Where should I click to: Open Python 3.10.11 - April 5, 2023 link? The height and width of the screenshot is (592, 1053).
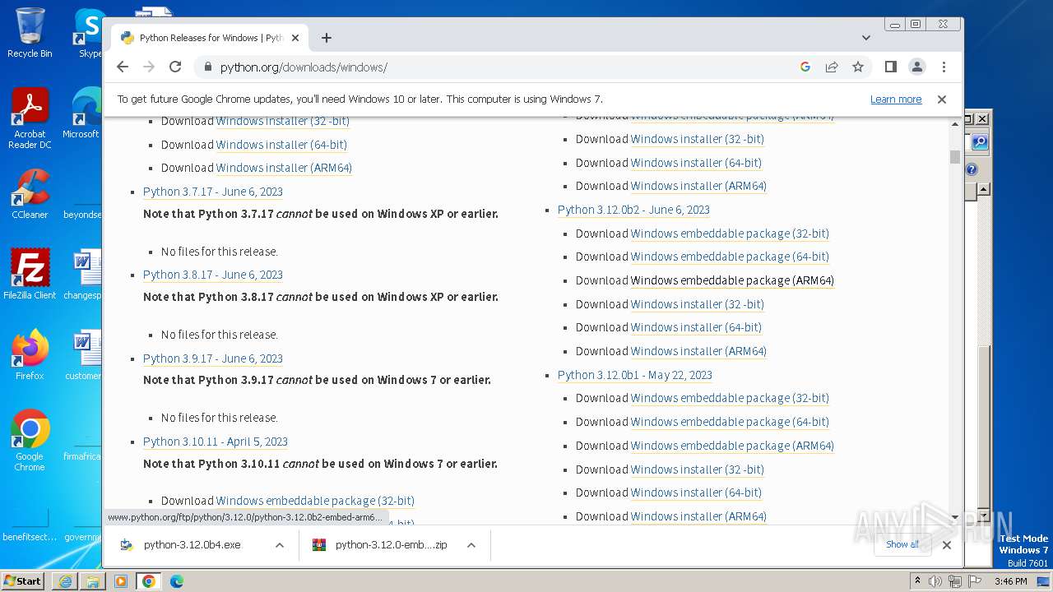[x=216, y=442]
